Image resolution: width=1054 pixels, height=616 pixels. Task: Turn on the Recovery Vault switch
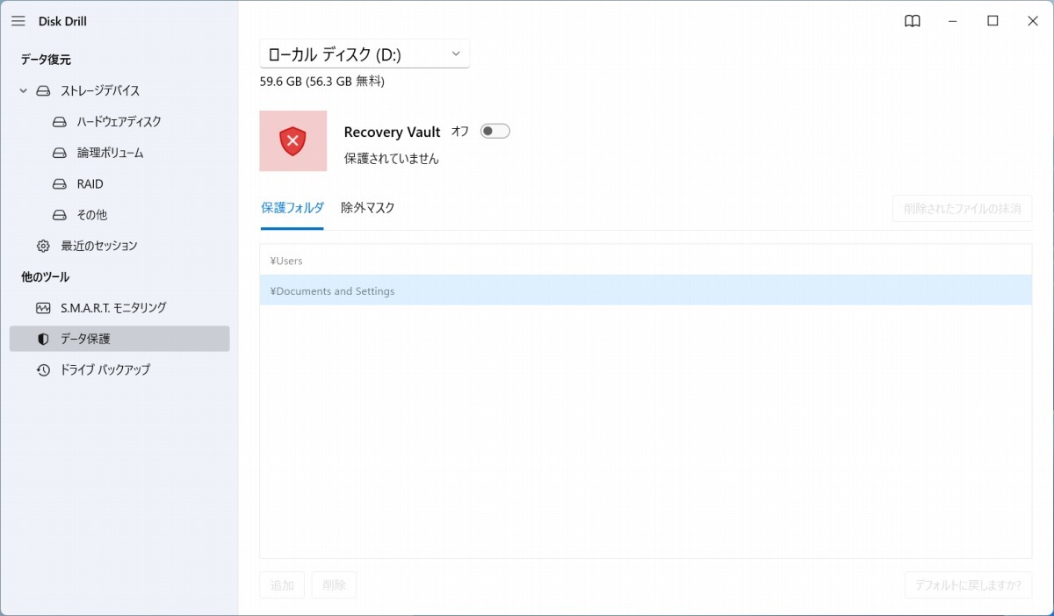[495, 132]
